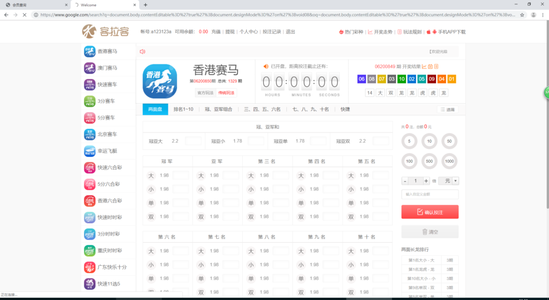Open the 投注记录 link in header
This screenshot has width=549, height=300.
272,32
